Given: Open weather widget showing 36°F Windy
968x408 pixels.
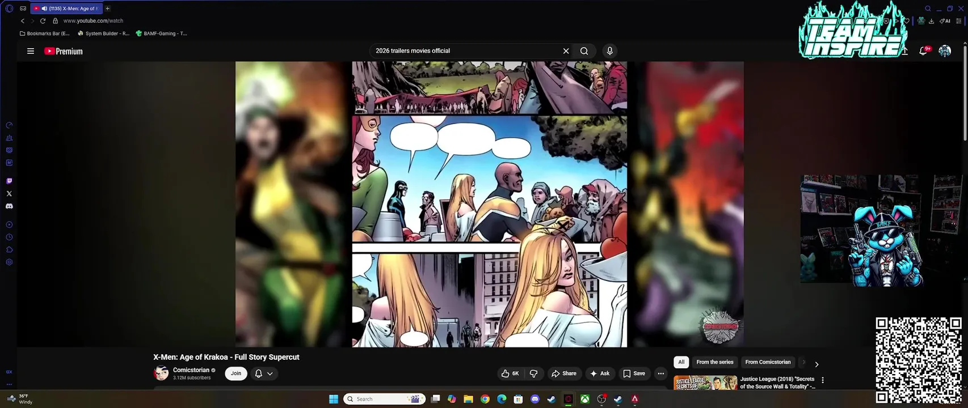Looking at the screenshot, I should (x=20, y=399).
